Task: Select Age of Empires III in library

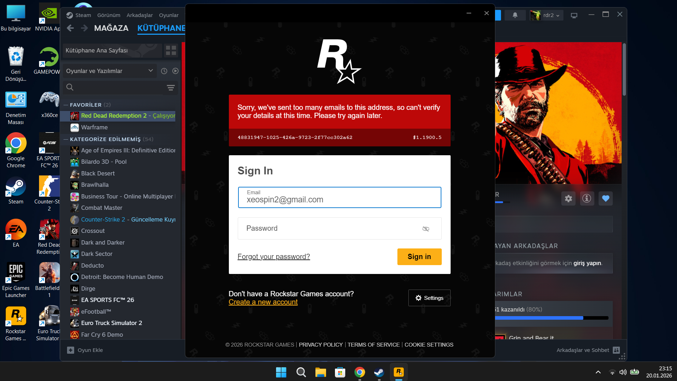Action: [122, 151]
